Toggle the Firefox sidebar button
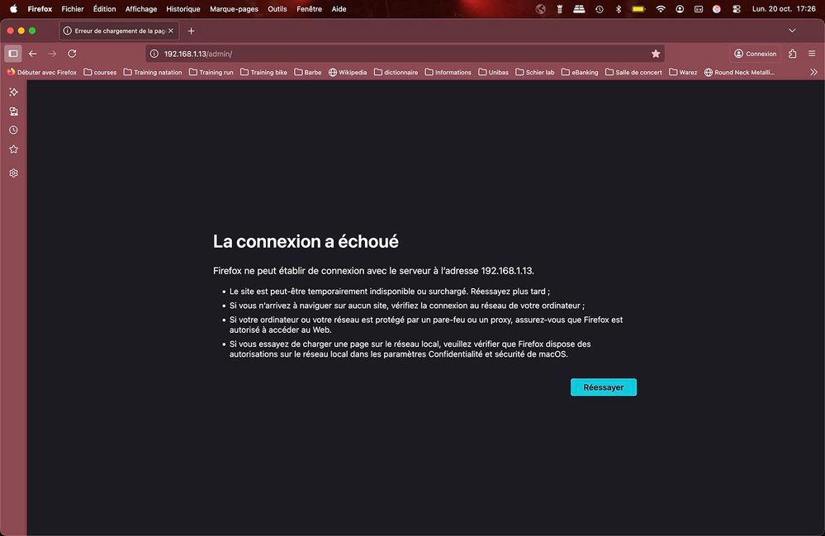Image resolution: width=825 pixels, height=536 pixels. coord(13,54)
